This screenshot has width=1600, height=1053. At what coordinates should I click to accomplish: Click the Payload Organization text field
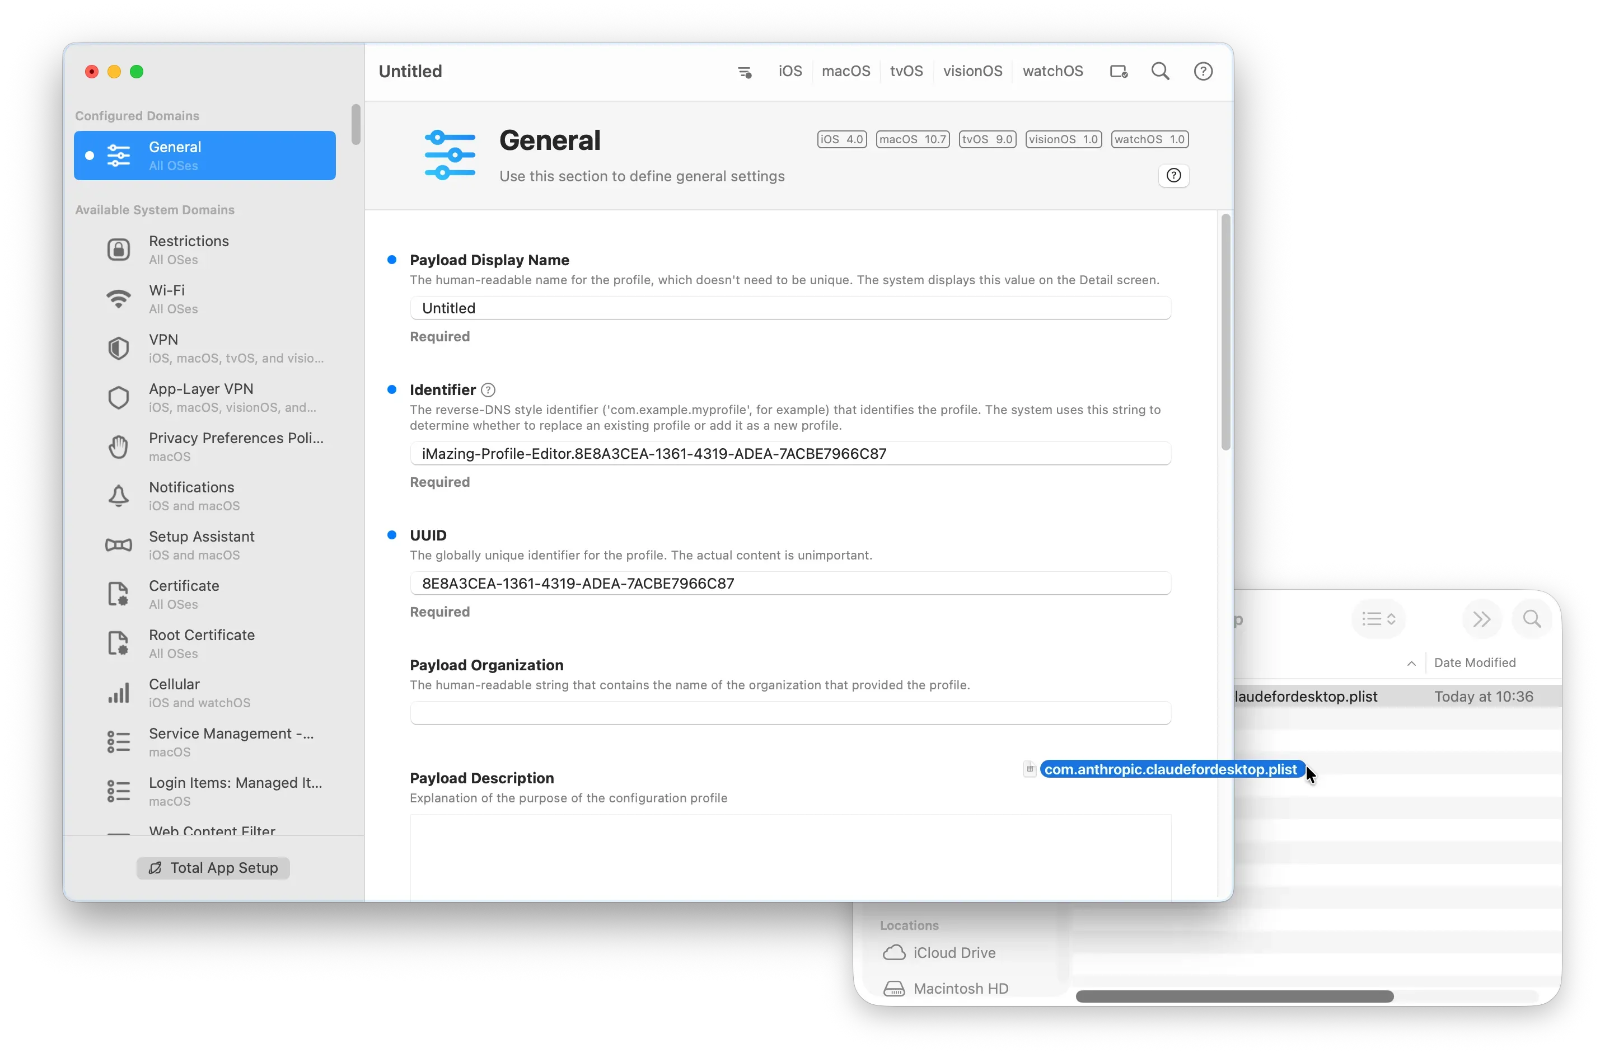790,713
